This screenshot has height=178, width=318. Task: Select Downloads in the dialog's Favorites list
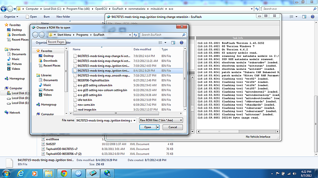pyautogui.click(x=50, y=61)
